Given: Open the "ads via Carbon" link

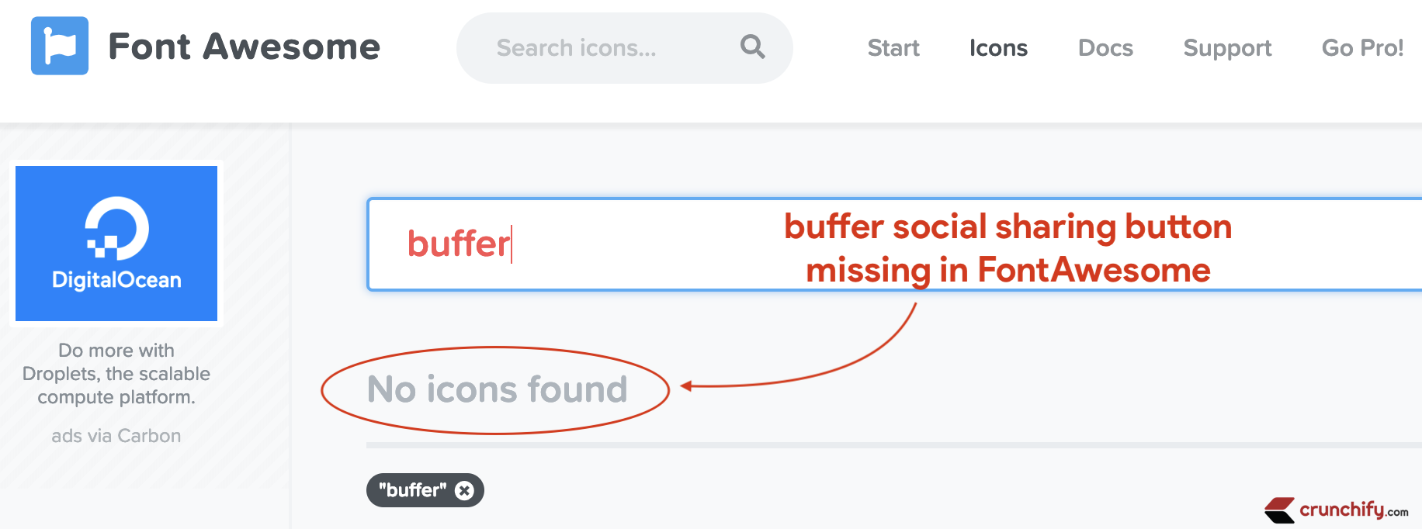Looking at the screenshot, I should click(x=116, y=436).
